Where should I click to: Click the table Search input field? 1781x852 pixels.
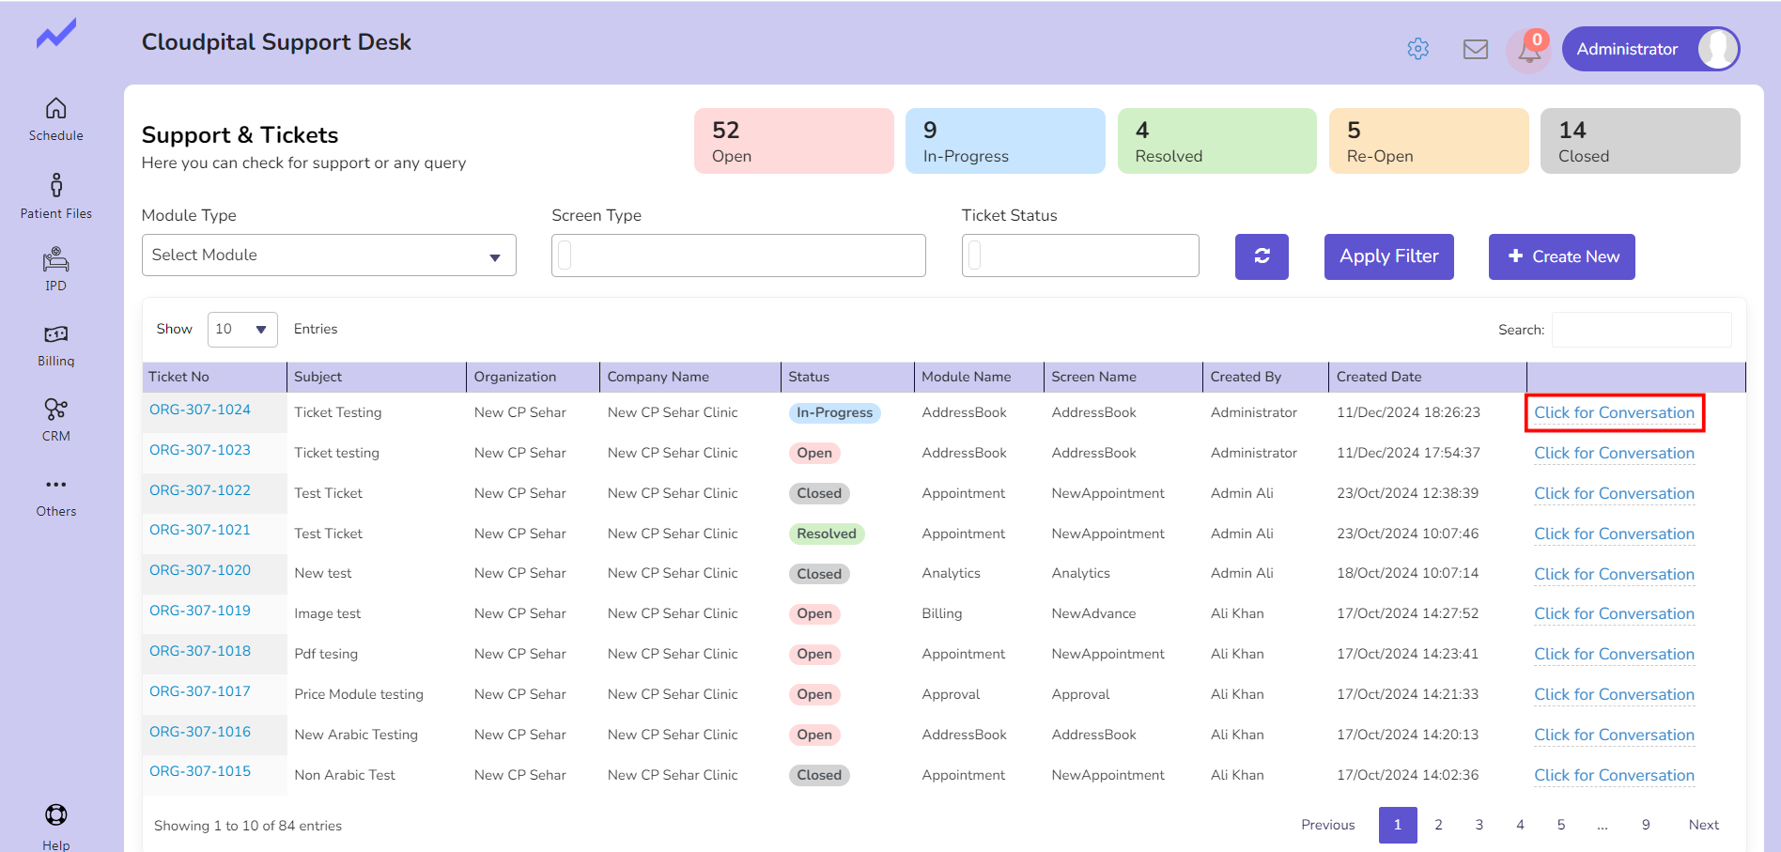1641,330
